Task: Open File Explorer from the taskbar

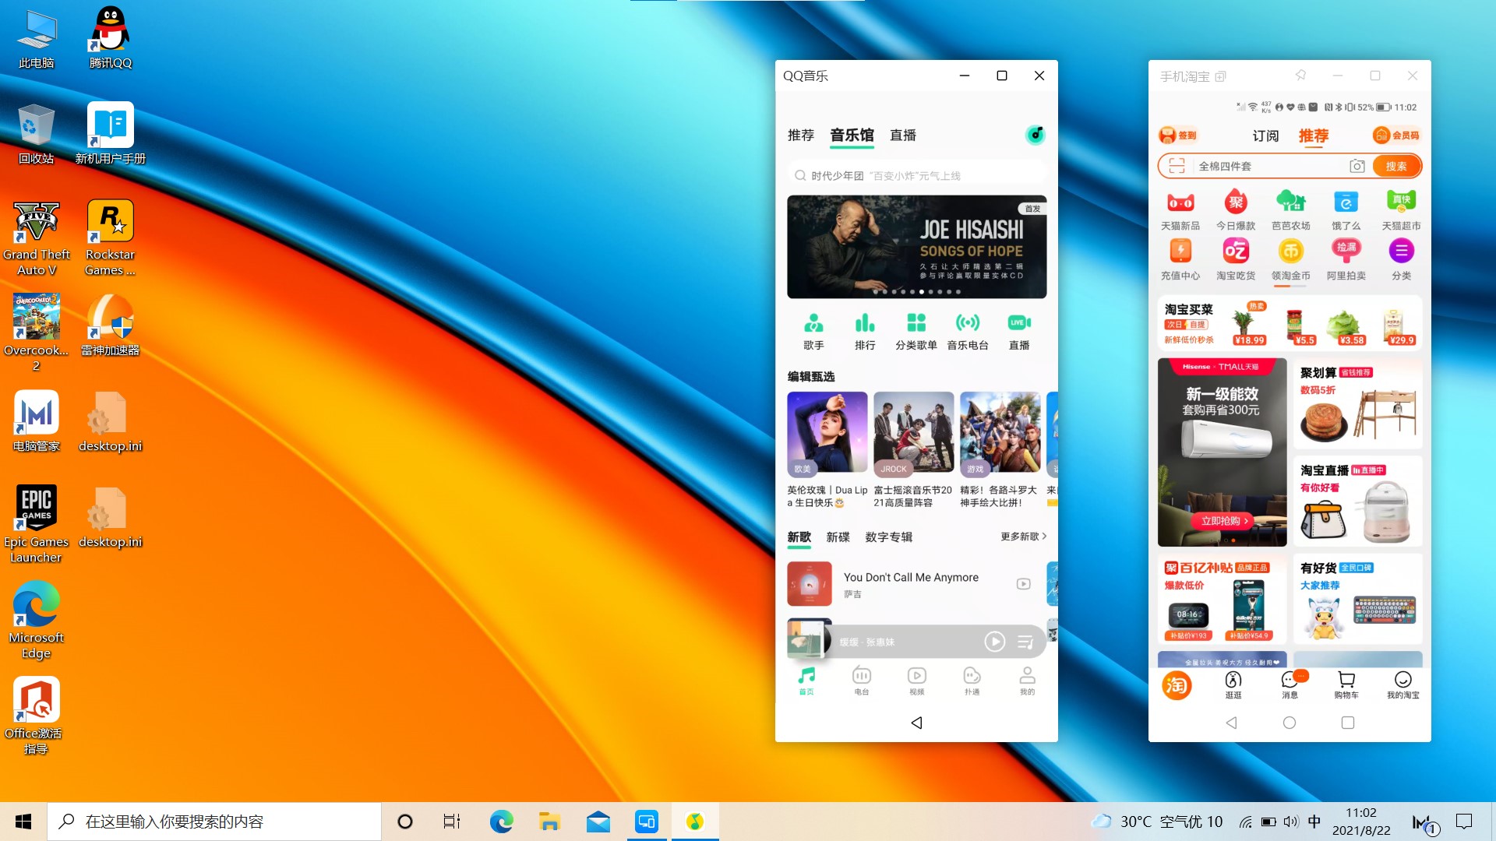Action: coord(549,822)
